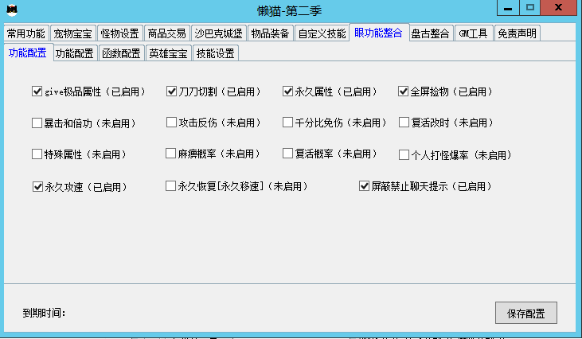Tick the 复活改时 checkbox
Screen dimensions: 582x339
click(x=404, y=123)
